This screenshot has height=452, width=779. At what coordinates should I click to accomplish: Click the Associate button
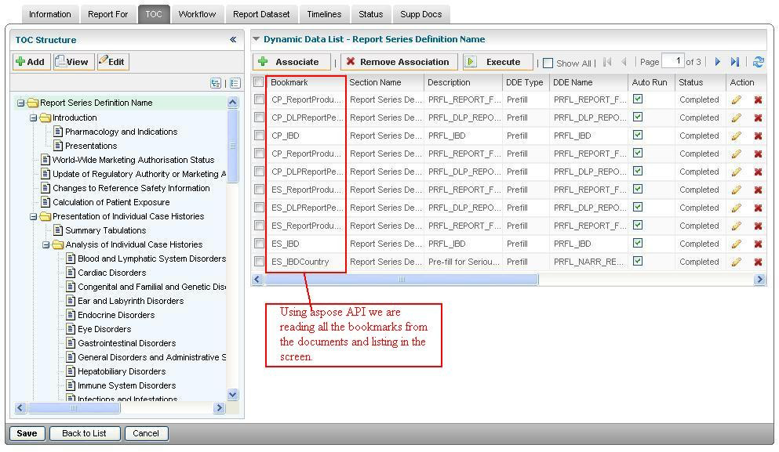291,62
